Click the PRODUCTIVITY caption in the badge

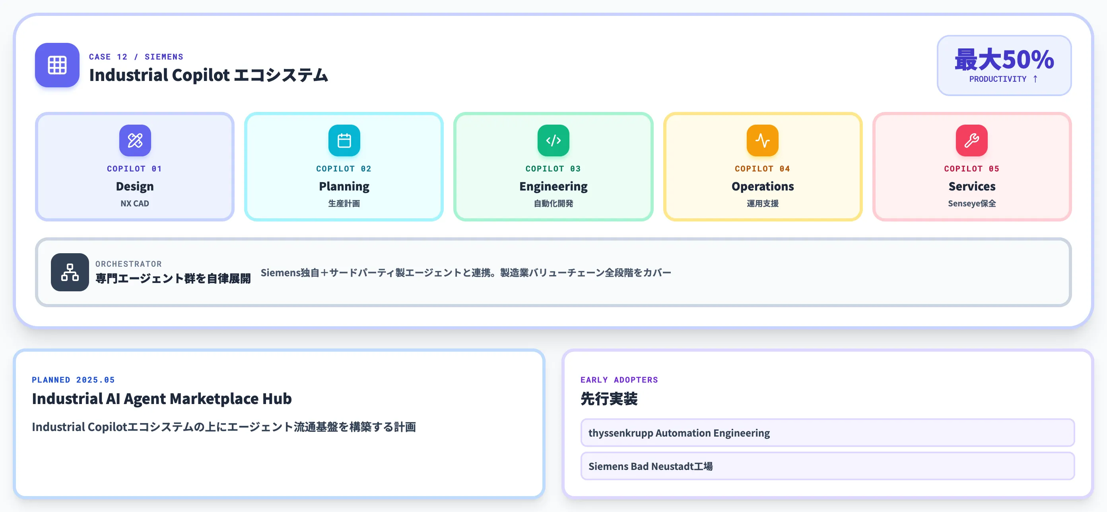[997, 79]
